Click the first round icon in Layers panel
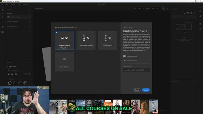203x114 pixels. pyautogui.click(x=185, y=13)
